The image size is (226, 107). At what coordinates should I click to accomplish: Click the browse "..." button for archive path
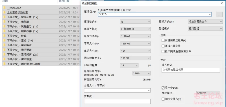(219, 15)
